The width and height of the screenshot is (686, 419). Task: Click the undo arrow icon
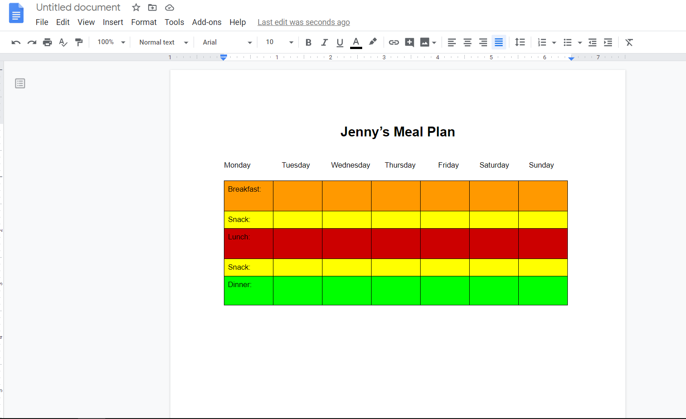16,42
